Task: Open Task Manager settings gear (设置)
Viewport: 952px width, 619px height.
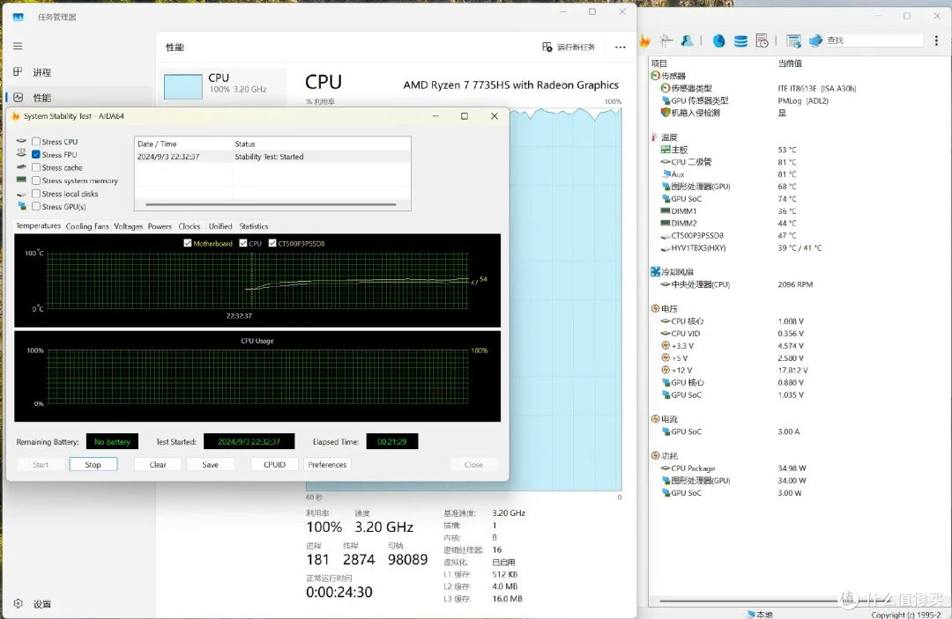Action: [x=18, y=604]
